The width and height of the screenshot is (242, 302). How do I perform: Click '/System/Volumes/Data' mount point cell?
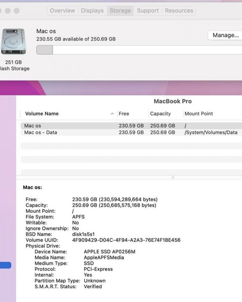[211, 133]
